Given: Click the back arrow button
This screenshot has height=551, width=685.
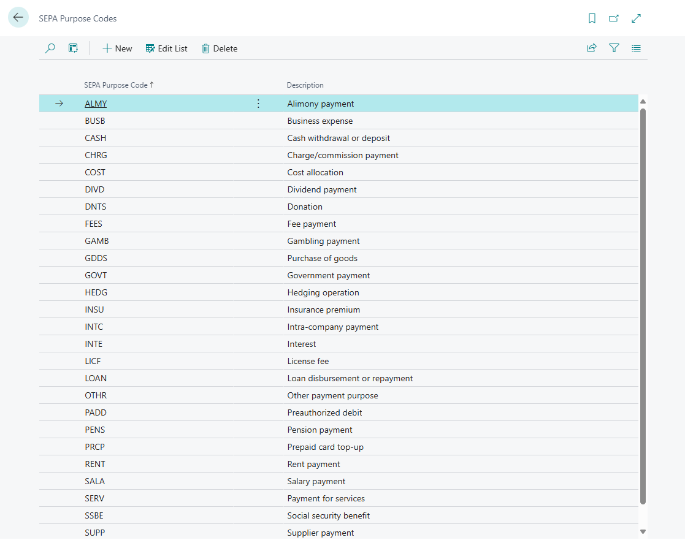Looking at the screenshot, I should pos(18,18).
